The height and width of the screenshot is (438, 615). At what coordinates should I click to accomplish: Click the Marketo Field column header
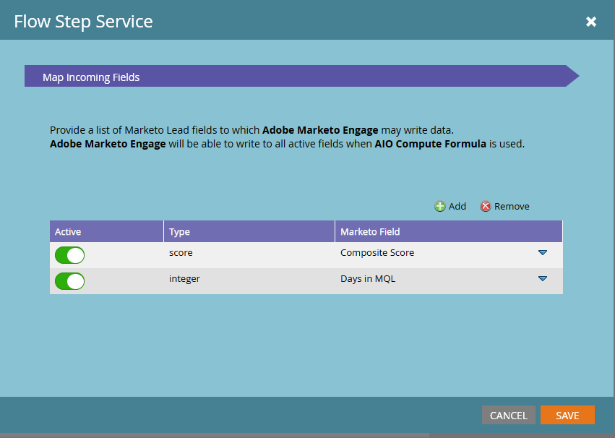[x=370, y=232]
